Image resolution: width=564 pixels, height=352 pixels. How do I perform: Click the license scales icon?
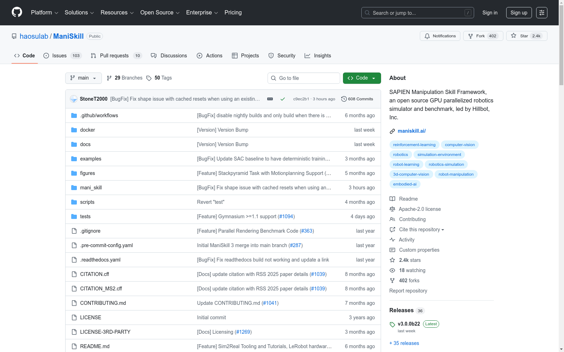pyautogui.click(x=392, y=209)
